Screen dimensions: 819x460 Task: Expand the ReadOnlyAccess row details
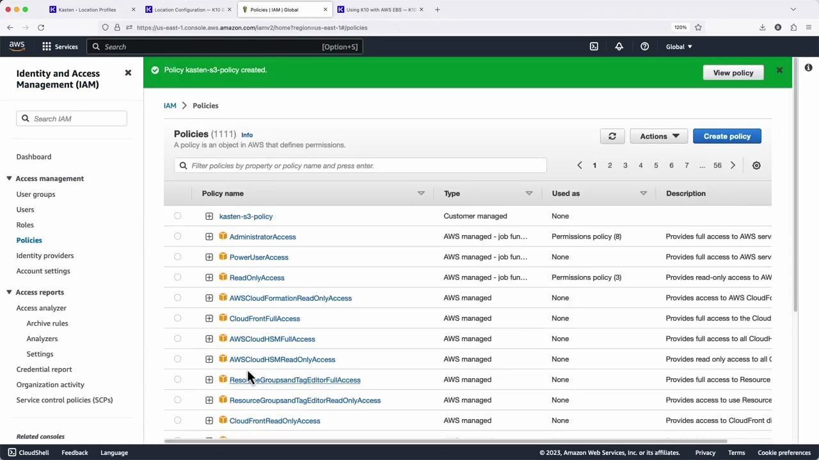click(209, 277)
